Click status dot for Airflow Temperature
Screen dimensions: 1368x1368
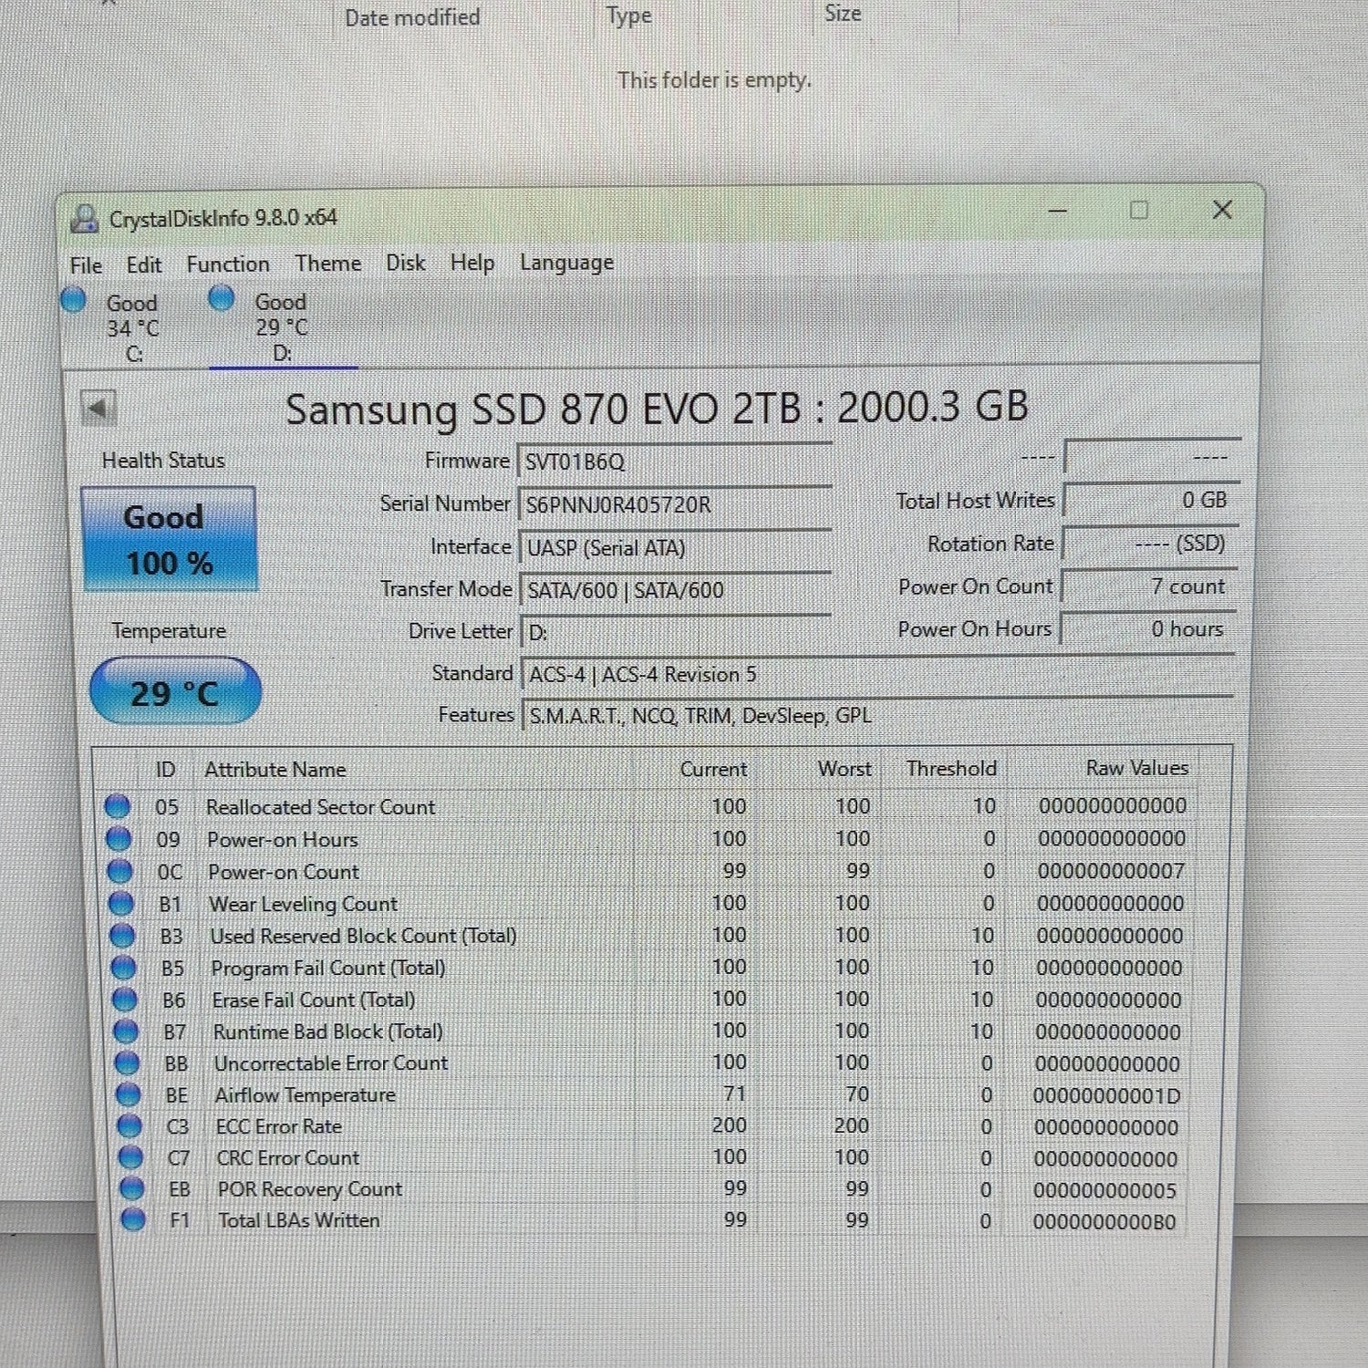129,1094
